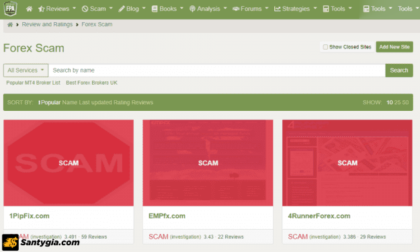Image resolution: width=420 pixels, height=252 pixels.
Task: Open the Books menu
Action: 168,9
